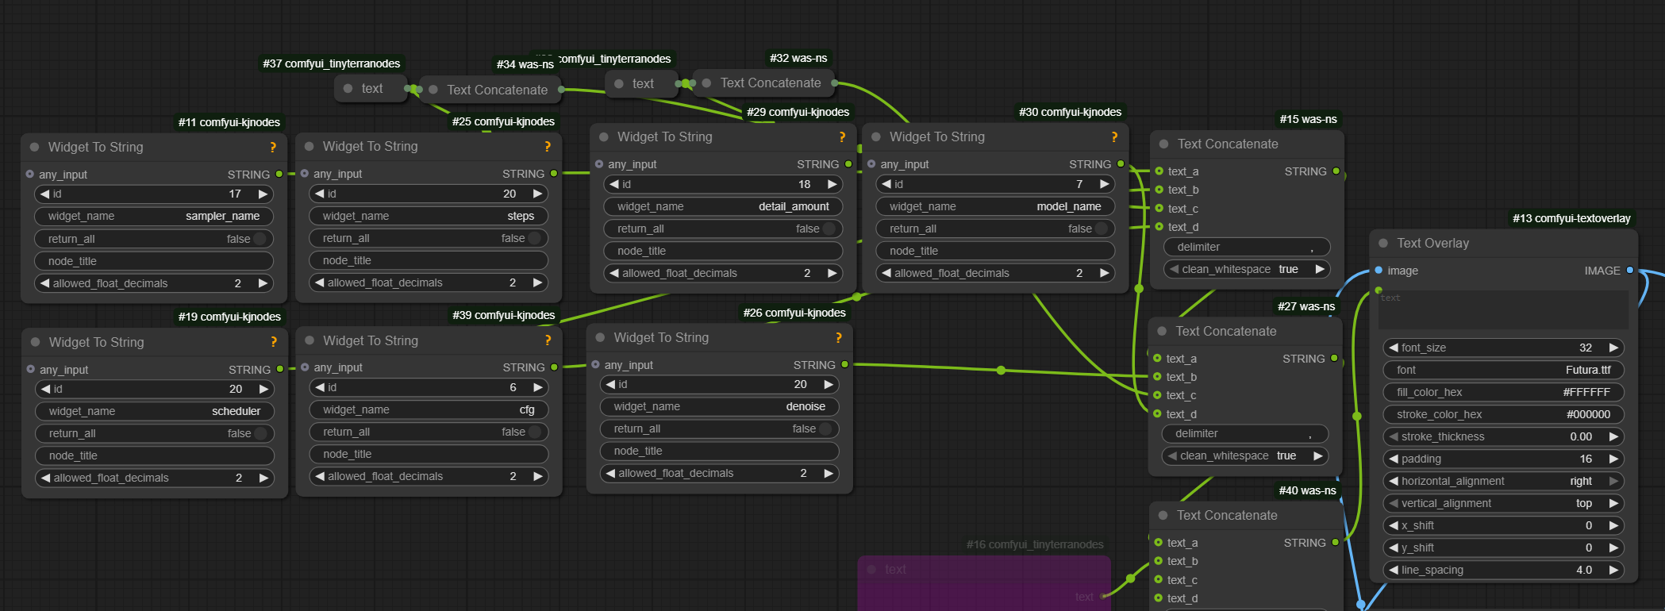
Task: Decrease y_shift with its left arrow
Action: point(1394,548)
